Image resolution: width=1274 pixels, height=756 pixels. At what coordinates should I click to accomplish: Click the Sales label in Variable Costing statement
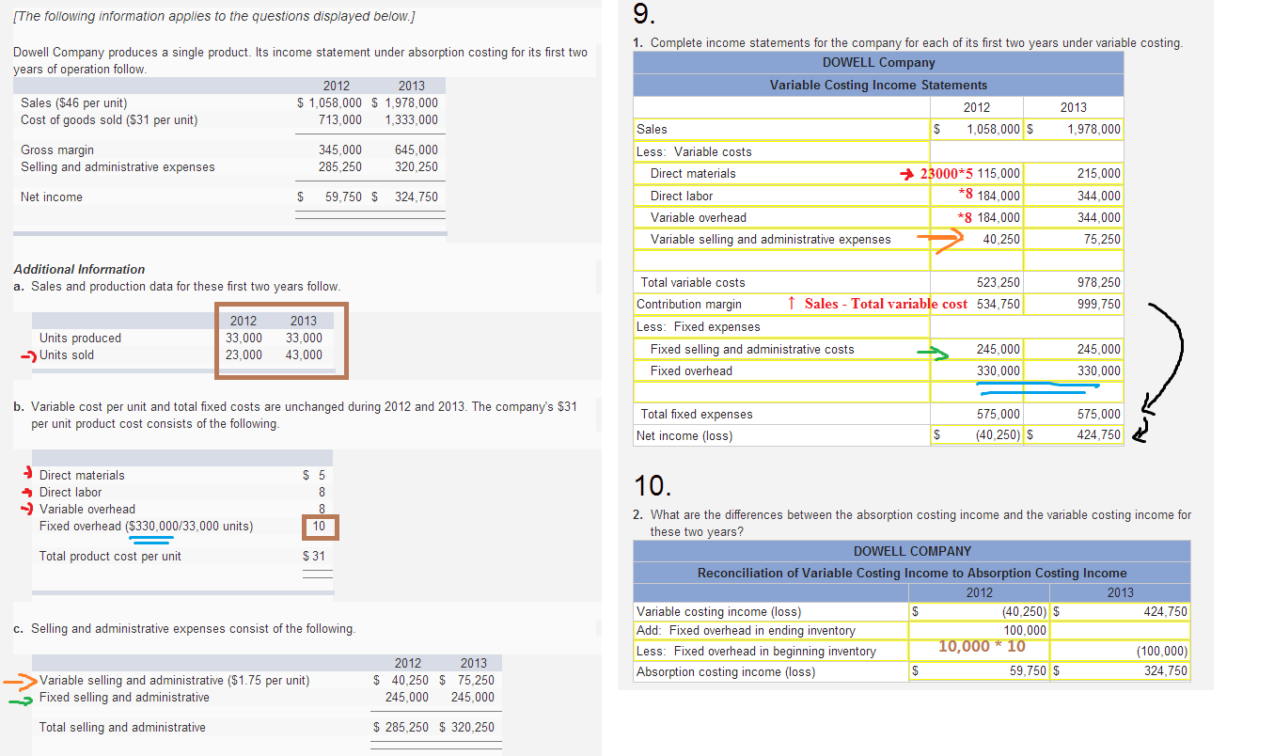point(652,129)
